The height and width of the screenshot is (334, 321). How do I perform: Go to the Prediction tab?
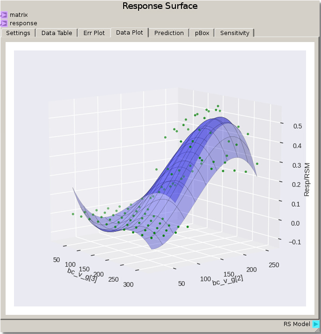(169, 33)
